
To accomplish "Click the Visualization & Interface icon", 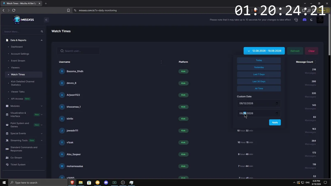I will click(x=7, y=114).
